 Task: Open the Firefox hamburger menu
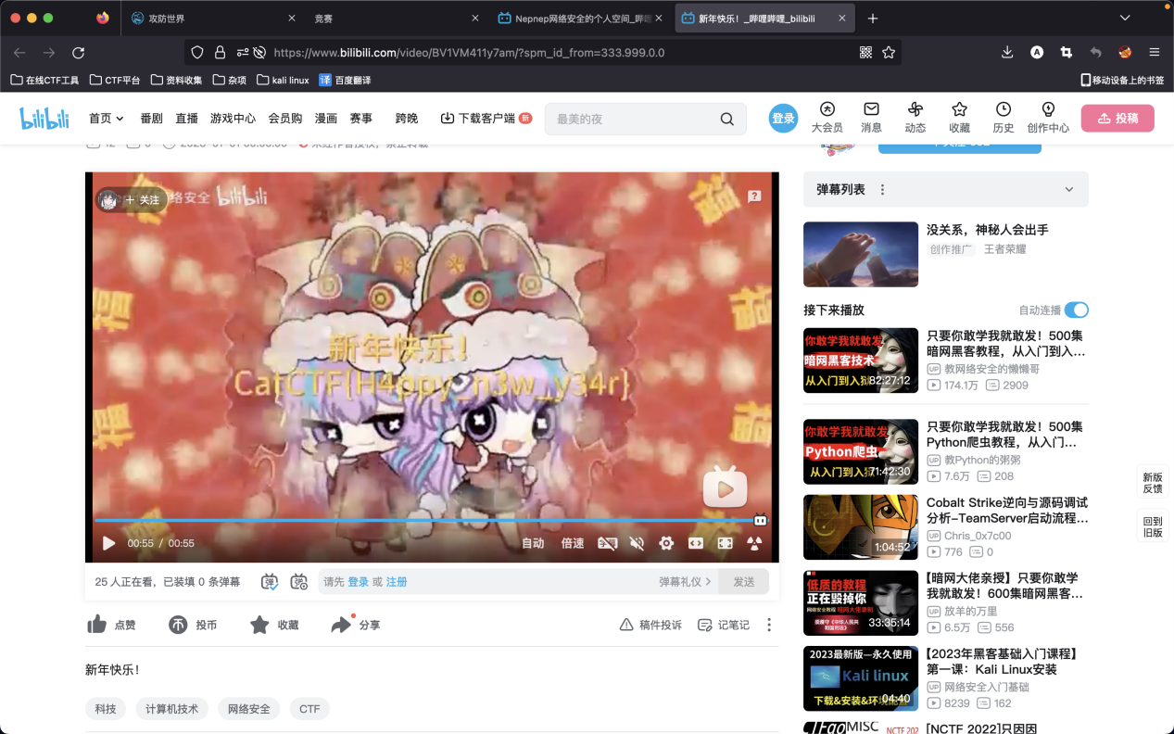[1155, 53]
